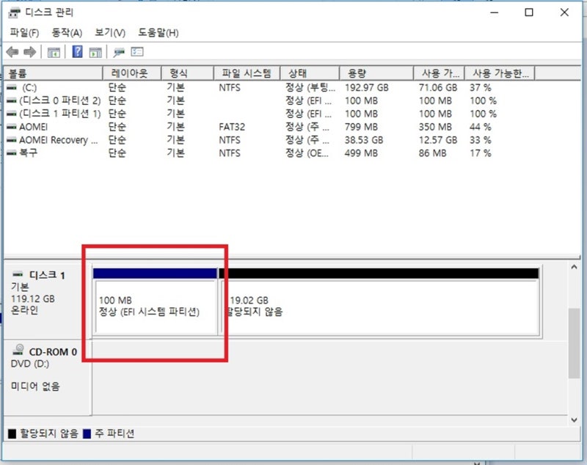The image size is (587, 465).
Task: Sort by the 사용 가... column header
Action: pyautogui.click(x=439, y=73)
